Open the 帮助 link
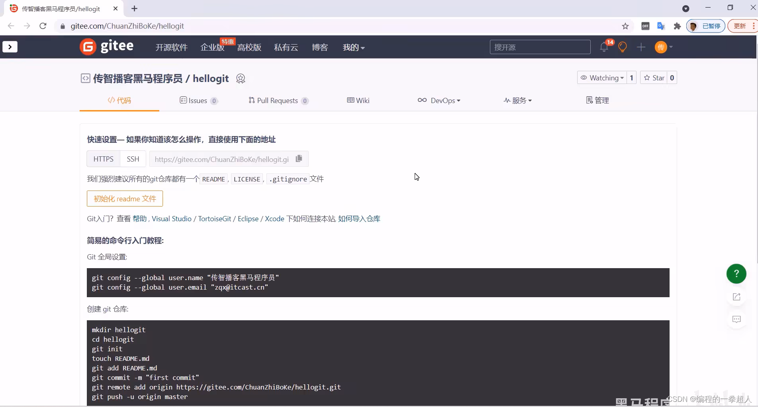Screen dimensions: 758x407 point(139,218)
